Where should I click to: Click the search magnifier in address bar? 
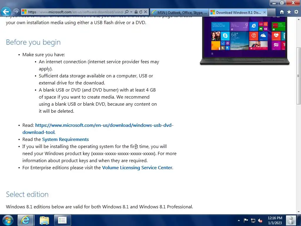pyautogui.click(x=126, y=12)
